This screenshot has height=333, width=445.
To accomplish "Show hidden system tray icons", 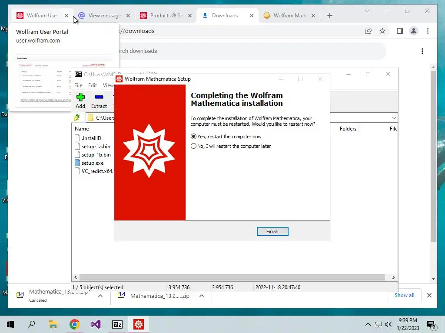I will (x=368, y=324).
